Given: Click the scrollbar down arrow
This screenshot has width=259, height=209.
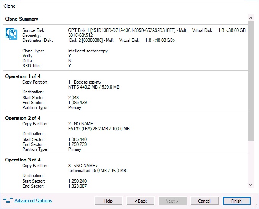Looking at the screenshot, I should pyautogui.click(x=251, y=185).
